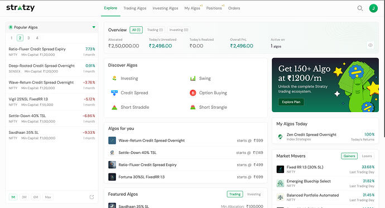Open the Positions tab
Image resolution: width=385 pixels, height=208 pixels.
[214, 8]
